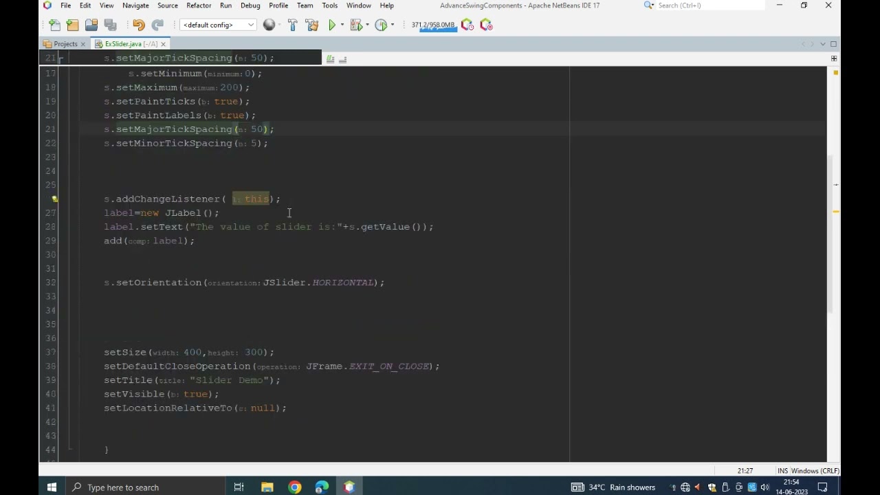Open the browser selection globe icon
The image size is (880, 495).
[x=269, y=25]
